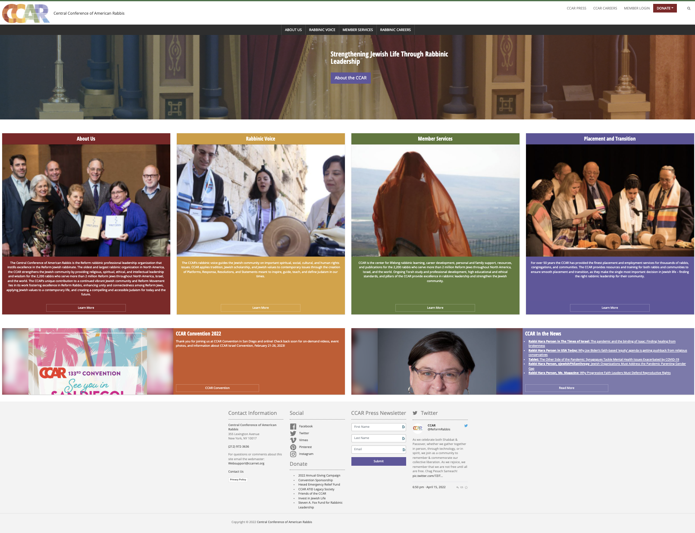This screenshot has height=533, width=695.
Task: Click Learn More in About Us card
Action: pos(86,308)
